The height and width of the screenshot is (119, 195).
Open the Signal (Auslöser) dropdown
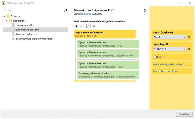tap(169, 37)
